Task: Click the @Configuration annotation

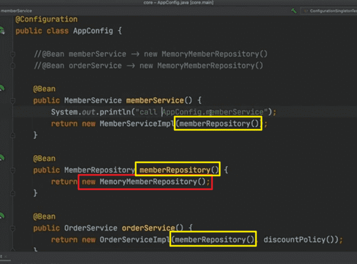Action: pyautogui.click(x=47, y=19)
